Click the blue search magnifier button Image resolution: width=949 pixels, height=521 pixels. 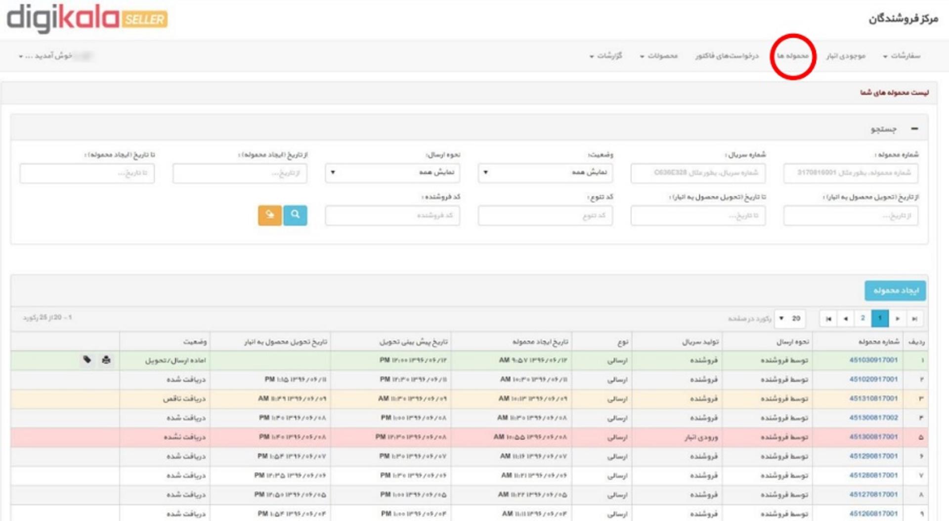pyautogui.click(x=295, y=215)
